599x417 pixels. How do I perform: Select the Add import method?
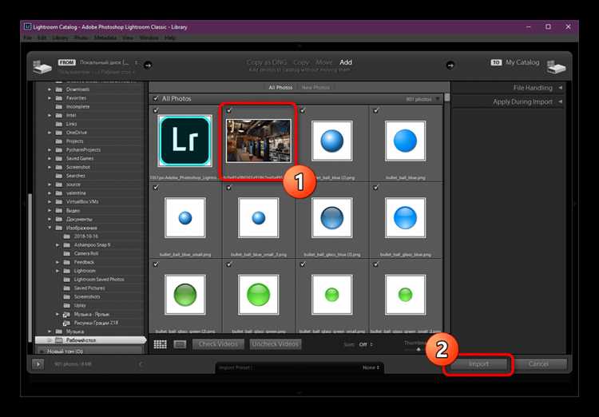[x=346, y=62]
